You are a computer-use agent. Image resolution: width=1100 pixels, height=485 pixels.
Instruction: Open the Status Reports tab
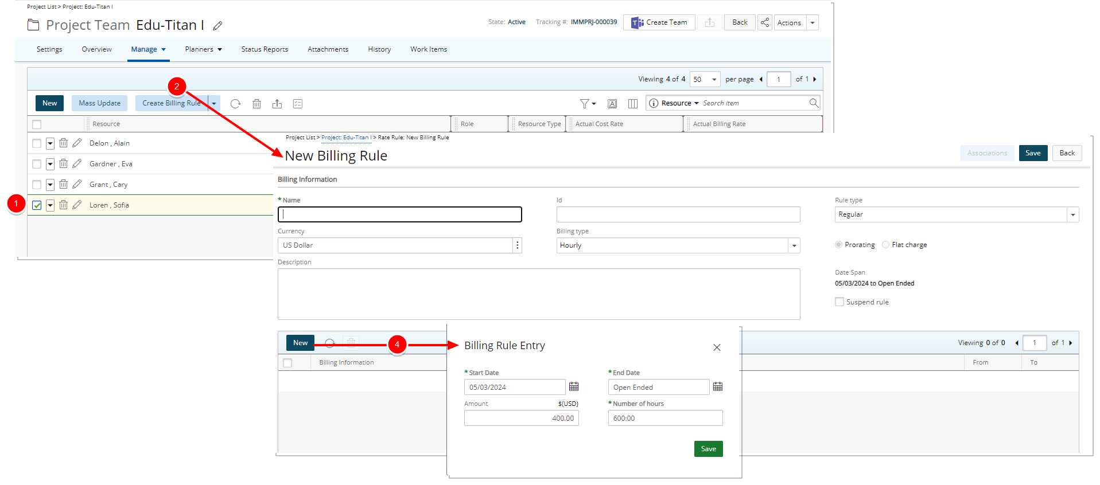[x=265, y=49]
